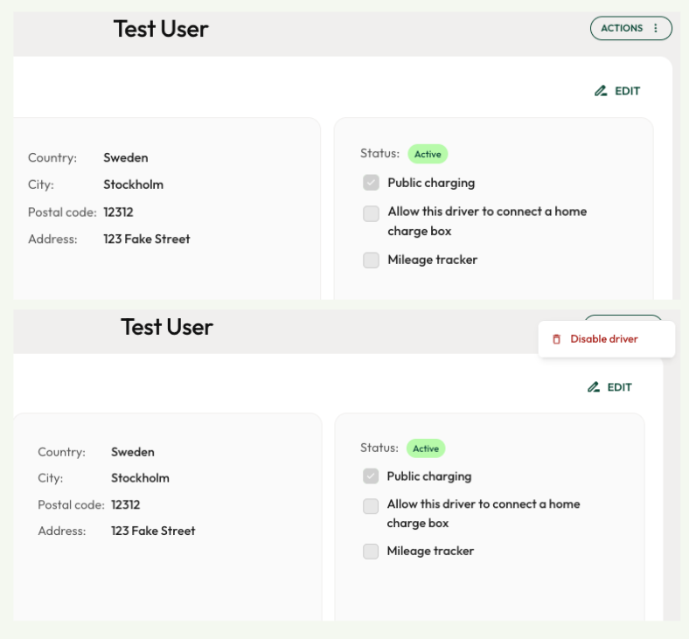This screenshot has width=689, height=639.
Task: Select Disable driver menu entry
Action: [x=607, y=339]
